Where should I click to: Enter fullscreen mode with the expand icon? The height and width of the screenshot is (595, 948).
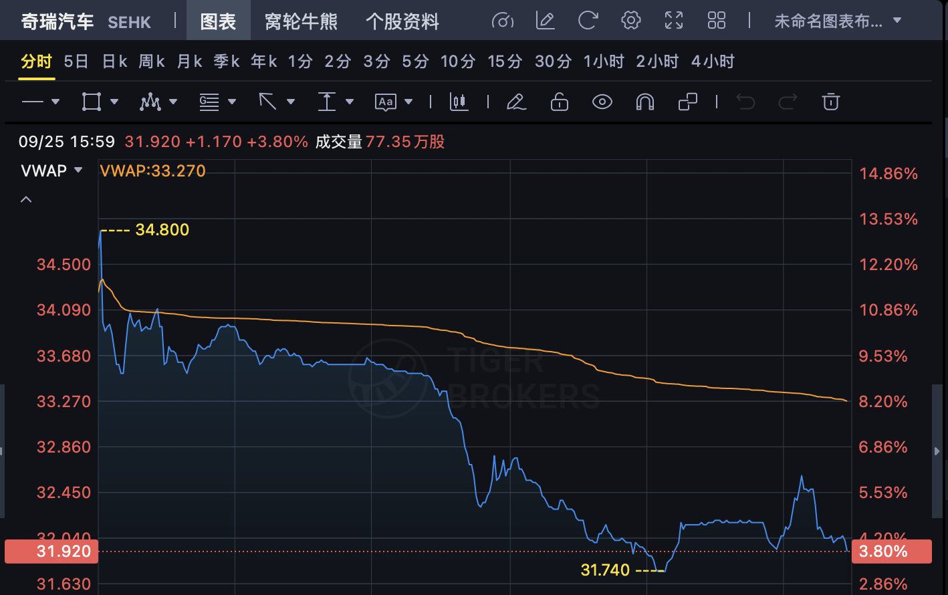674,21
